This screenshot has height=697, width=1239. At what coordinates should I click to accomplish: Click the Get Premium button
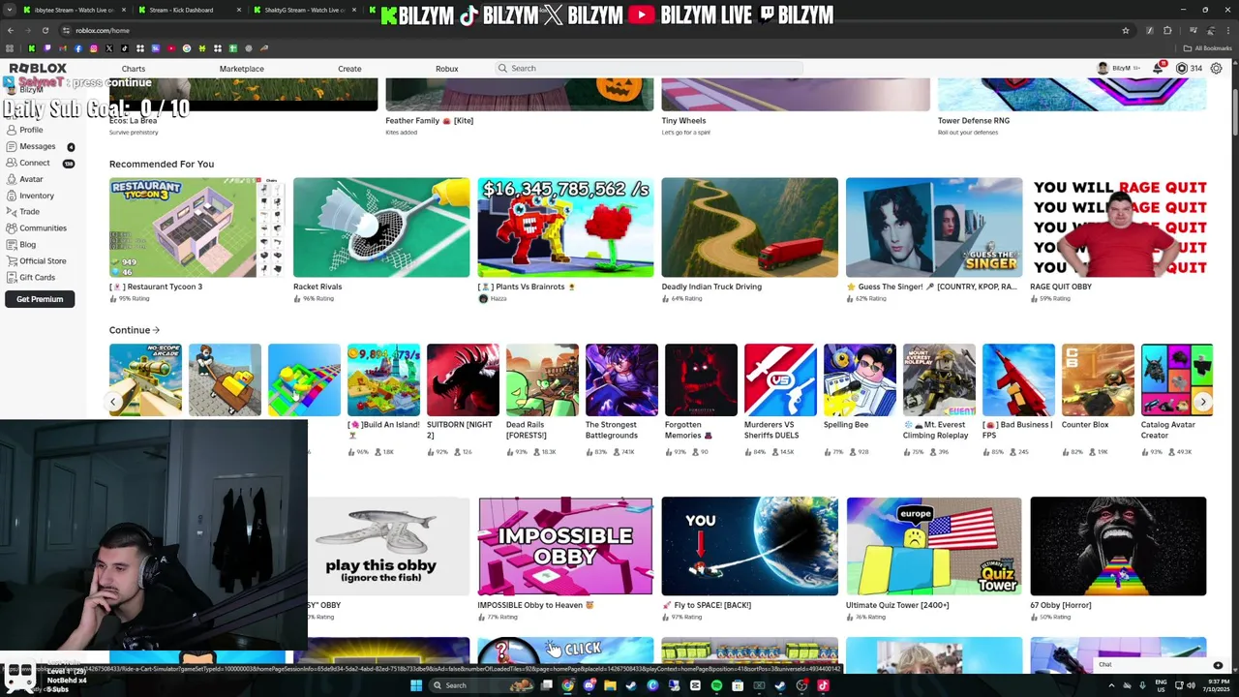[40, 299]
